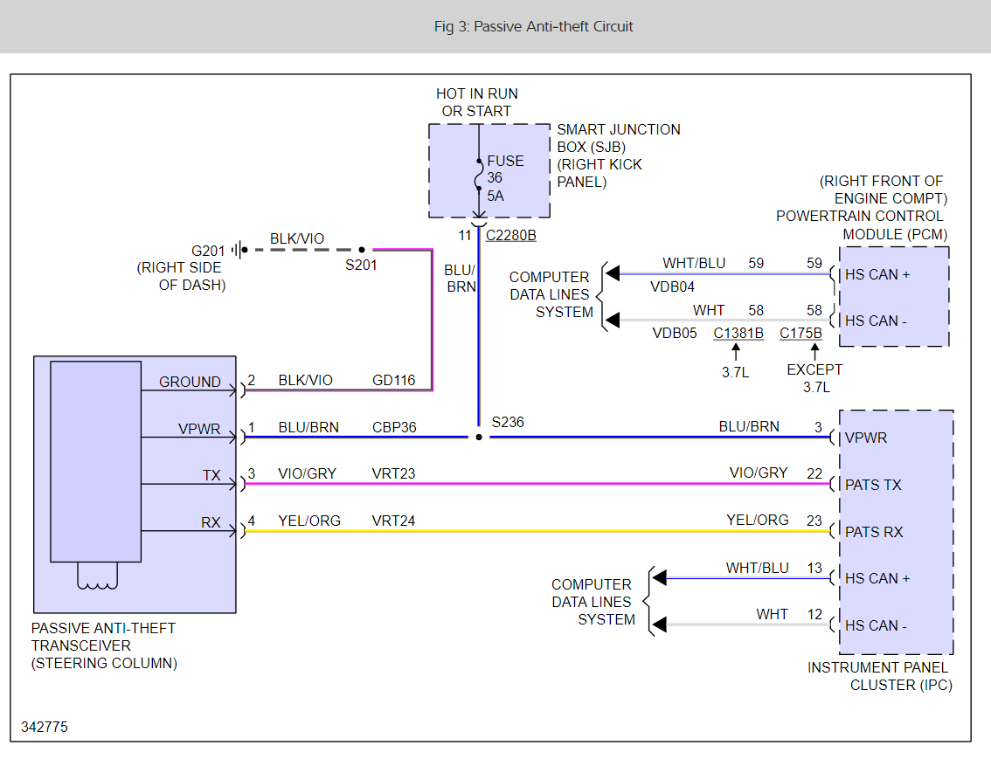Click the Fig 3 Passive Anti-theft Circuit title
The image size is (991, 759).
point(533,26)
